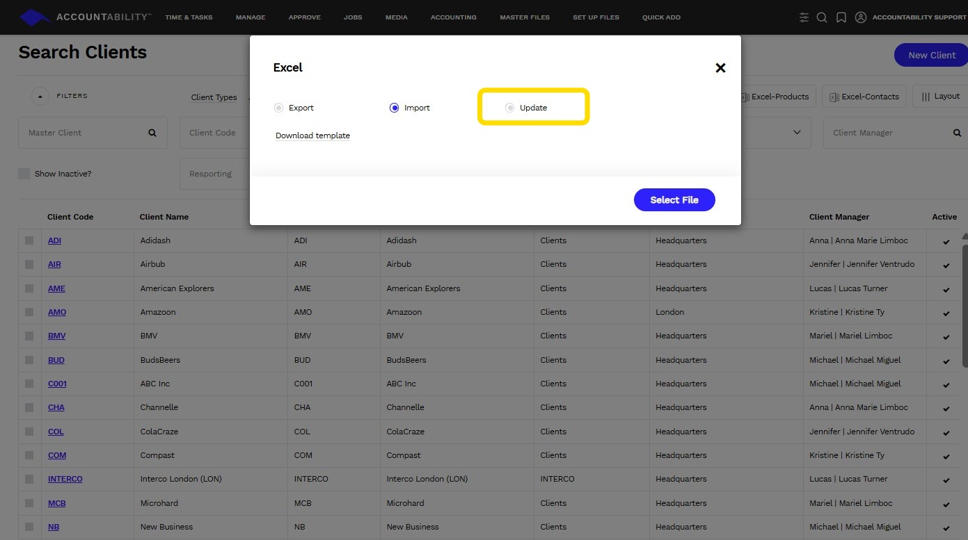Screen dimensions: 968x540
Task: Open the ADI client code link
Action: (54, 240)
